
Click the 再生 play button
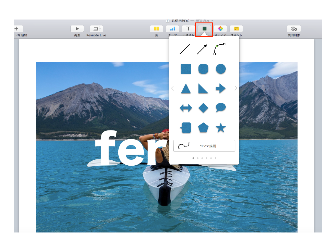(77, 29)
